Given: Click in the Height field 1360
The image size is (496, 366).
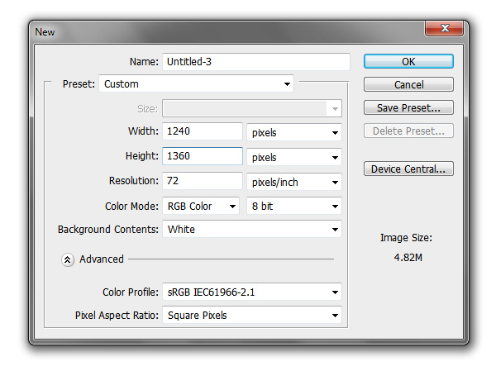Looking at the screenshot, I should [203, 156].
